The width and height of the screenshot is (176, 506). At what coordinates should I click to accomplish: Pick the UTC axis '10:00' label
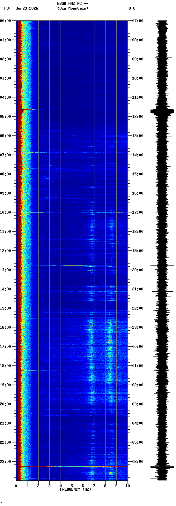click(x=138, y=78)
